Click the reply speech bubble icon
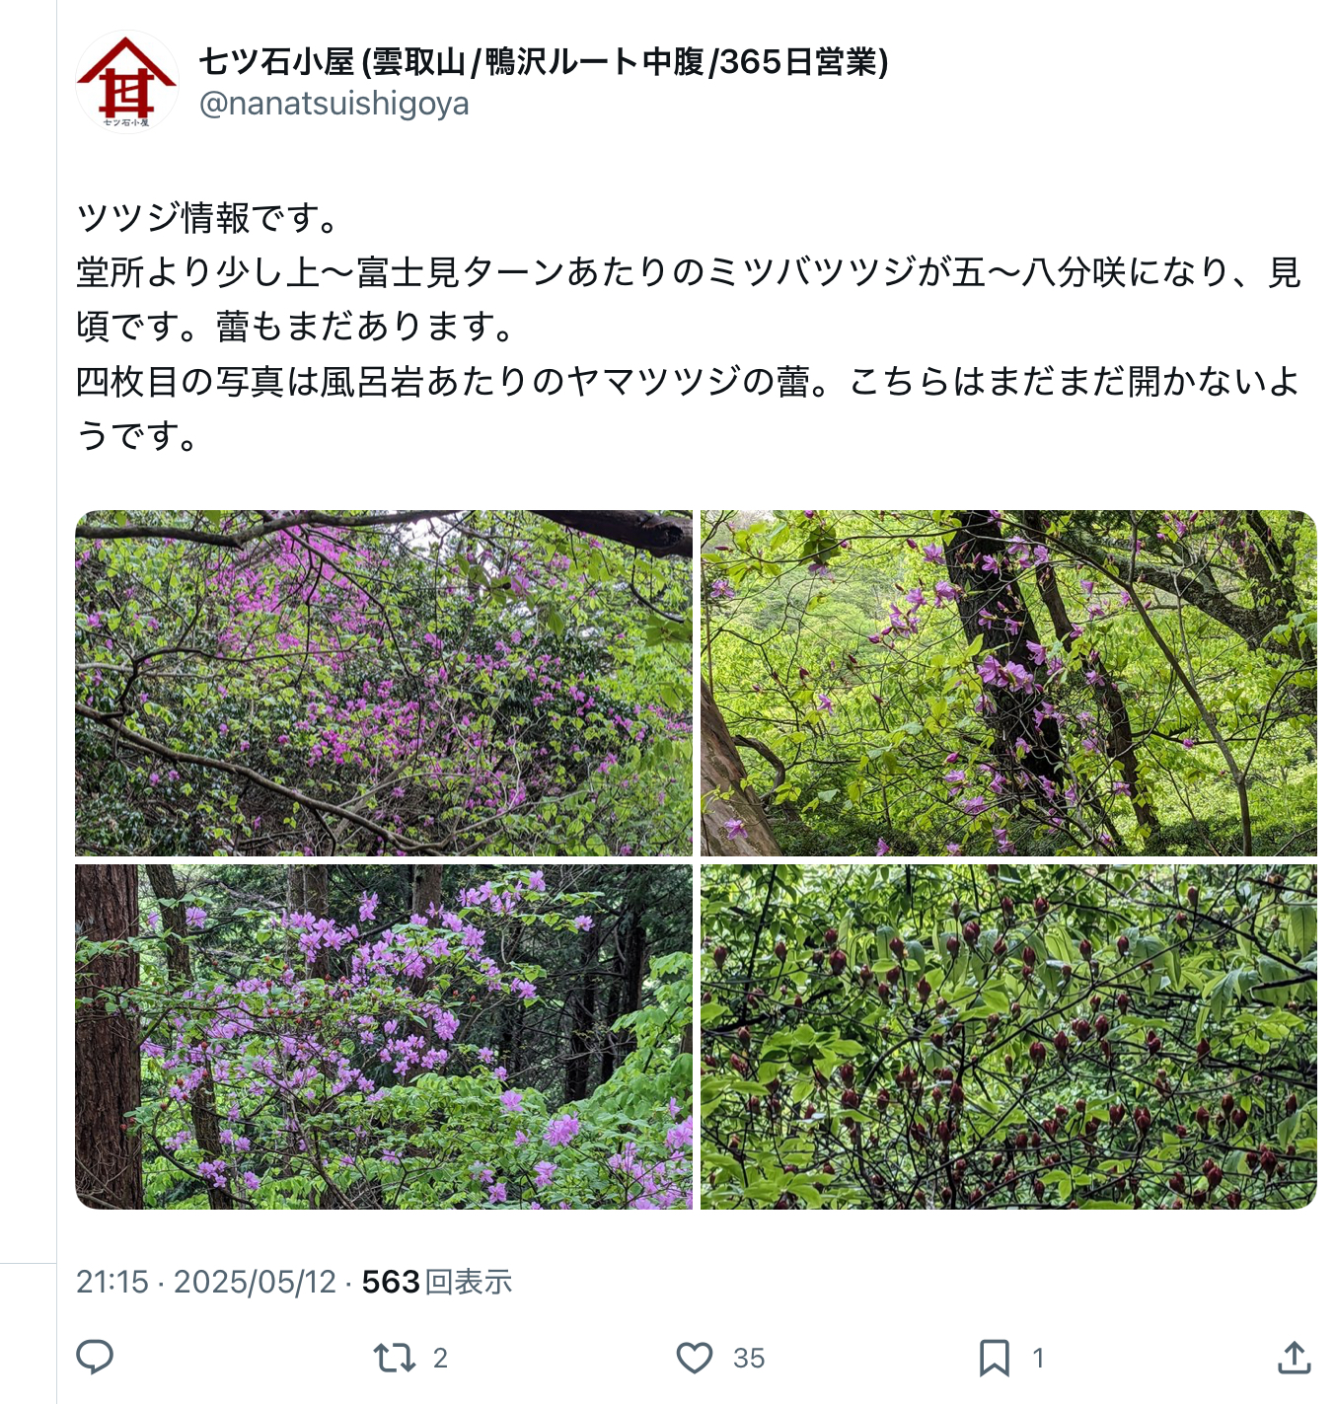The image size is (1335, 1404). tap(95, 1358)
